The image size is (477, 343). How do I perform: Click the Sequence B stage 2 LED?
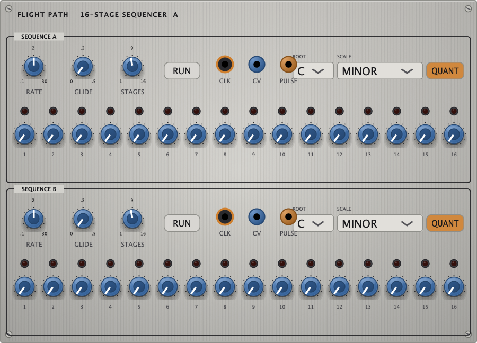point(53,264)
